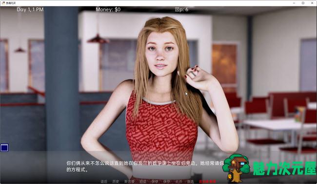The image size is (317, 184).
Task: Click the 斯吉普 (Skip) quick menu button
Action: [129, 182]
